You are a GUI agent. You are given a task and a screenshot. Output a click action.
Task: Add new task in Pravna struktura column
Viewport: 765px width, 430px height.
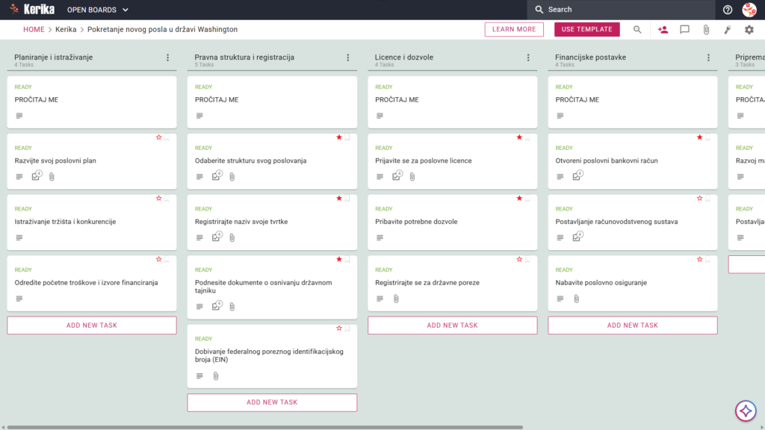(x=272, y=402)
